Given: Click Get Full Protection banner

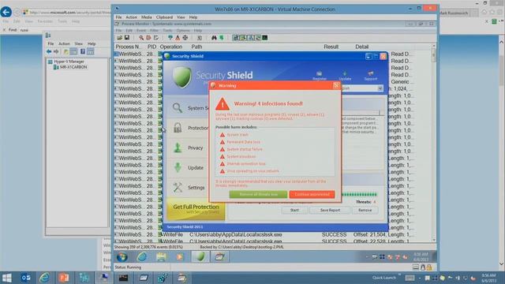Looking at the screenshot, I should (x=196, y=209).
